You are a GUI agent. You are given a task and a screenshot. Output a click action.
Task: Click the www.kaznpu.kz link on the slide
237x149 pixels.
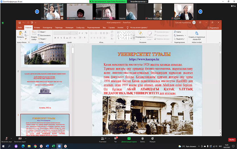[x=144, y=59]
